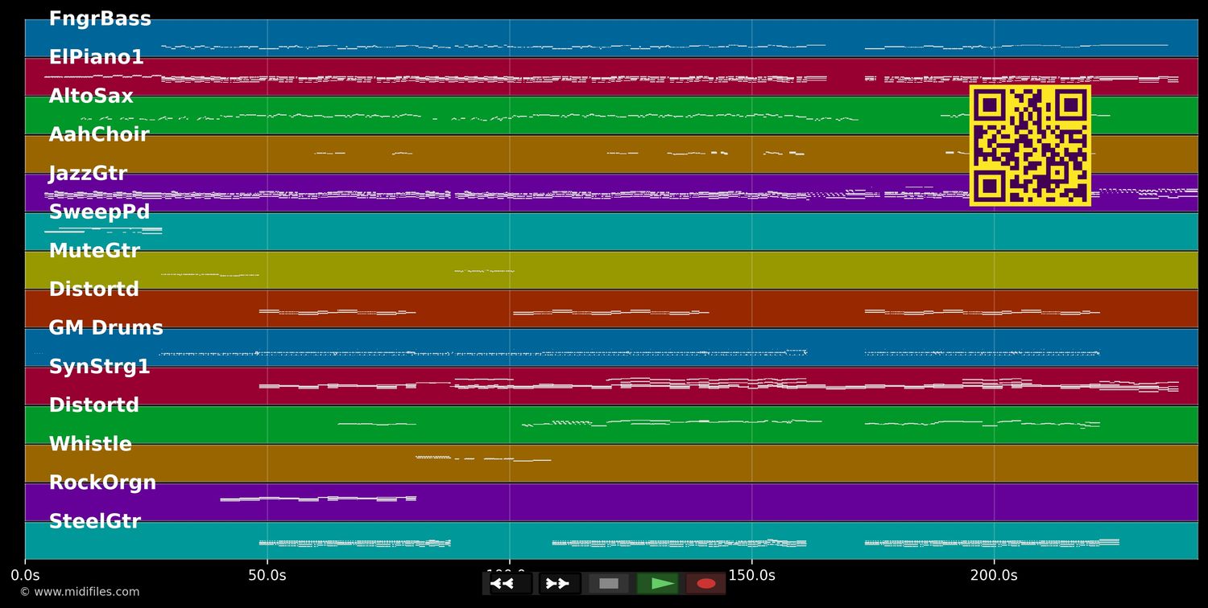The width and height of the screenshot is (1208, 608).
Task: Click the rewind button
Action: (x=510, y=583)
